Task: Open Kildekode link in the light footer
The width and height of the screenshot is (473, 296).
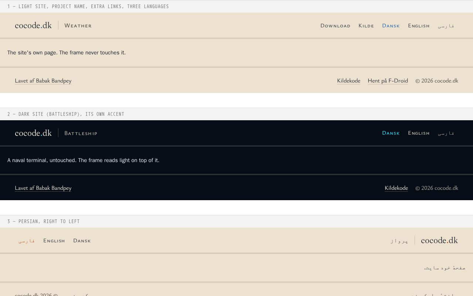Action: click(x=348, y=81)
